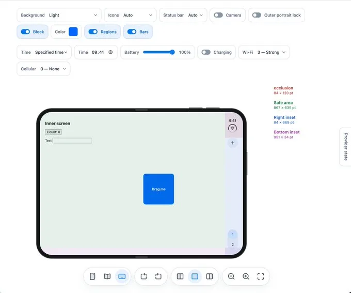Toggle the Camera switch
Image resolution: width=351 pixels, height=293 pixels.
[218, 15]
